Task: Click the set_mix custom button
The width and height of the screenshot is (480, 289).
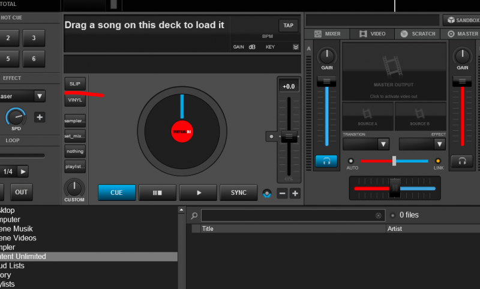Action: point(75,136)
